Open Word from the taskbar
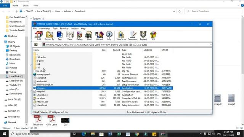The image size is (244, 137). pos(110,134)
